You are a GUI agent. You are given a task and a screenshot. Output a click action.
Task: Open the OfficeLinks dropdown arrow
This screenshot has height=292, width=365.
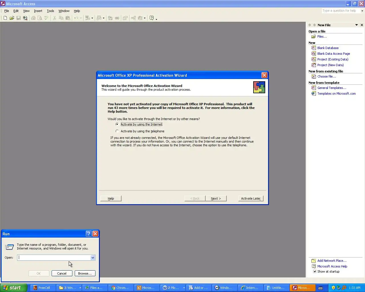coord(92,18)
